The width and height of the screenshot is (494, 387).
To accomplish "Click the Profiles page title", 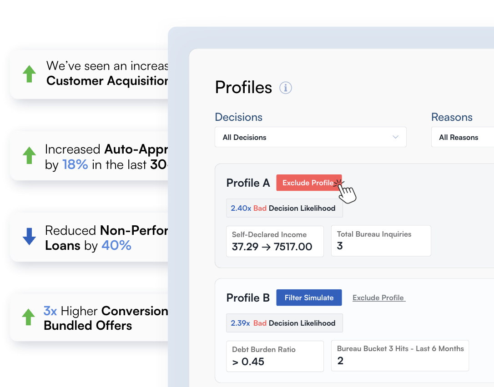I will [243, 88].
